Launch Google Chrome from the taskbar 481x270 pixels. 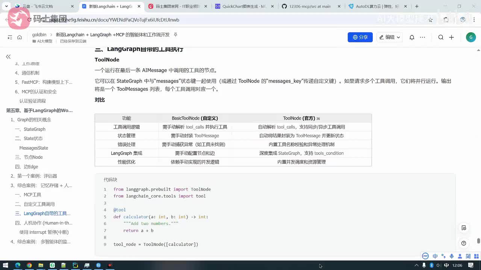29,265
